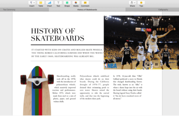Insert a Shape
Viewport: 179px width, 116px height.
click(x=67, y=3)
